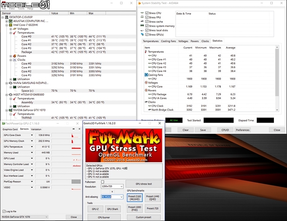Enable the FurMark Fullscreen checkbox
The height and width of the screenshot is (221, 287).
tap(102, 182)
